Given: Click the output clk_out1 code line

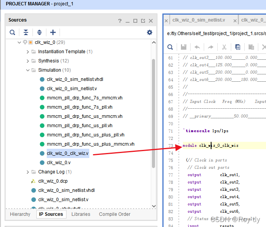Looking at the screenshot, I should point(213,175).
